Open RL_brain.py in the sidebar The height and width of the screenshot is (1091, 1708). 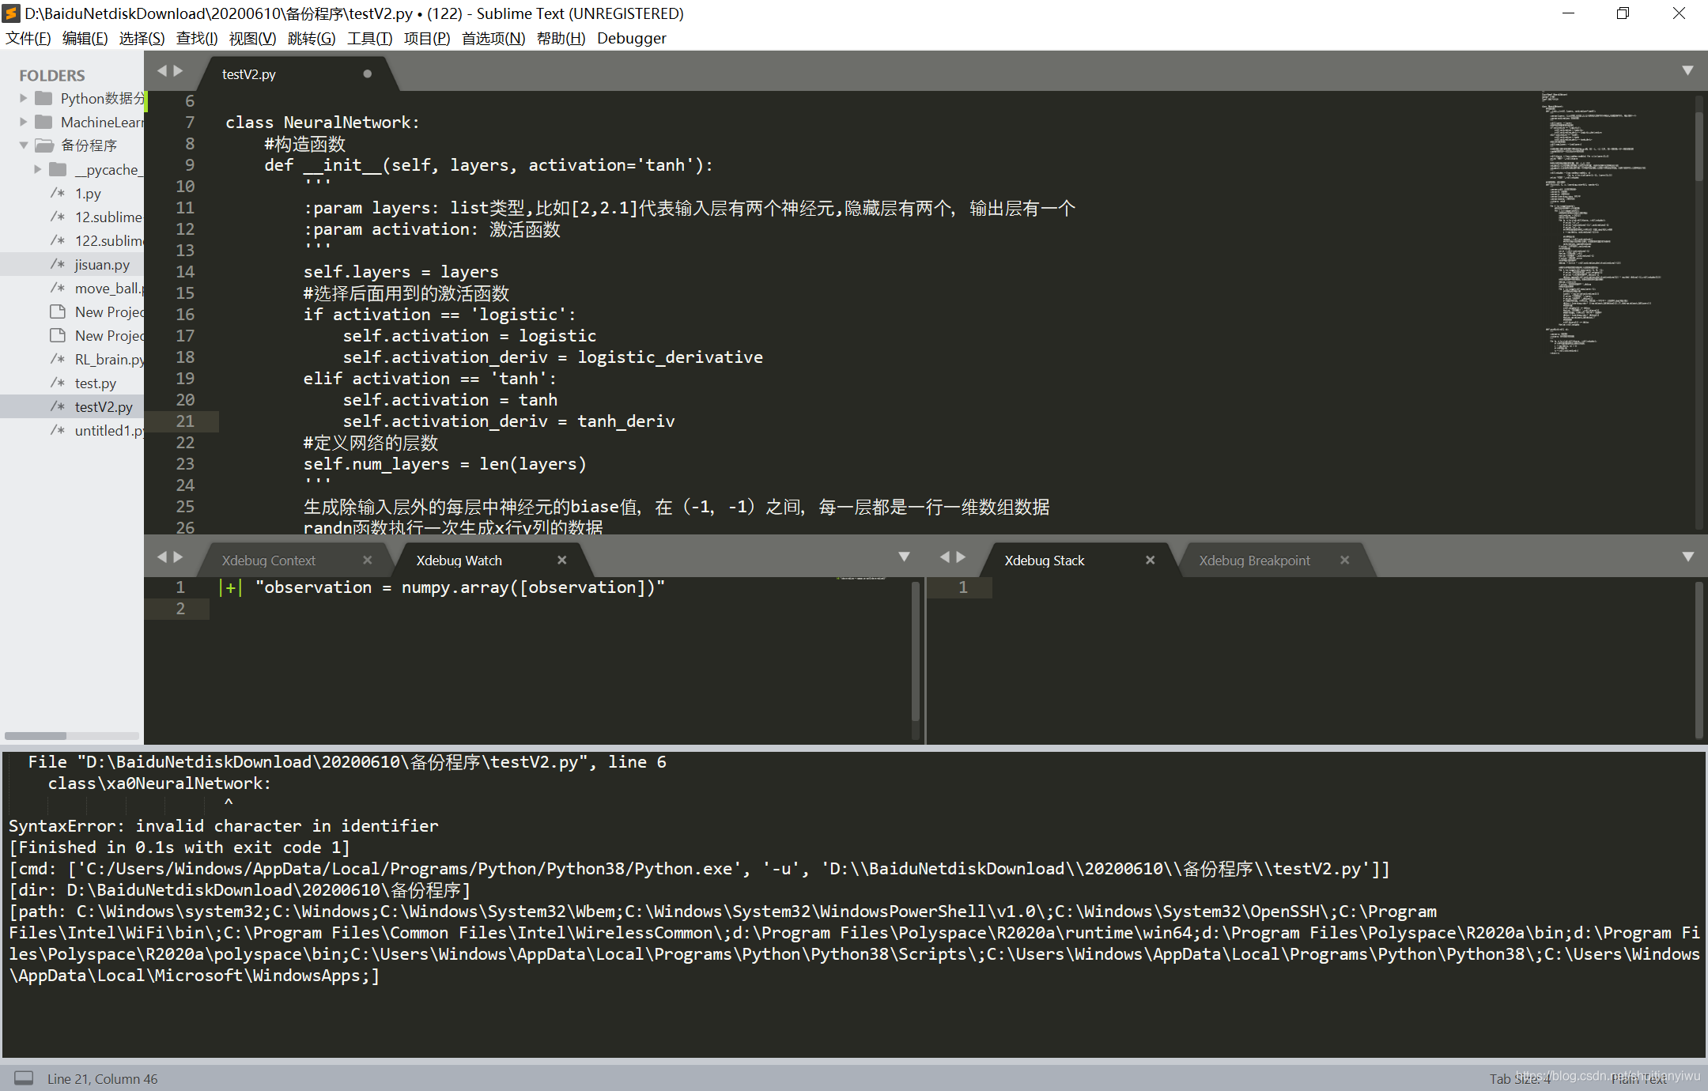click(108, 360)
